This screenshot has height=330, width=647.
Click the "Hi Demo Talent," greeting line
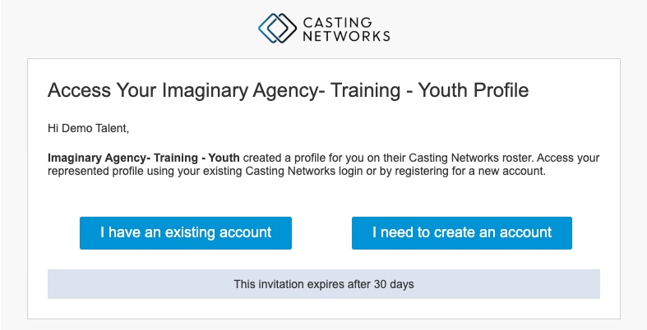pyautogui.click(x=89, y=129)
